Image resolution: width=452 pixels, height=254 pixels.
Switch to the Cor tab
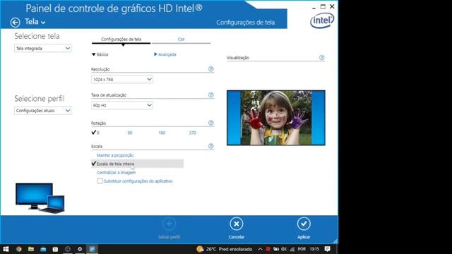coord(181,40)
